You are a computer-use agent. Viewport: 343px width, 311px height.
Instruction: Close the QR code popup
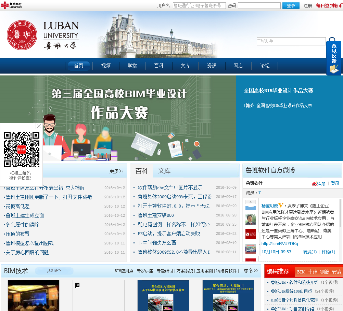point(39,126)
